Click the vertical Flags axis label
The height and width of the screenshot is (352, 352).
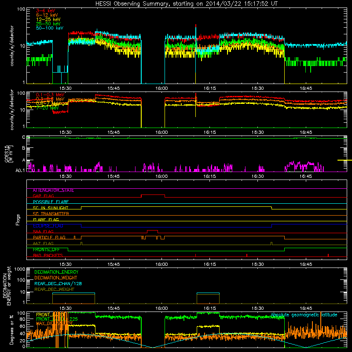click(x=18, y=220)
